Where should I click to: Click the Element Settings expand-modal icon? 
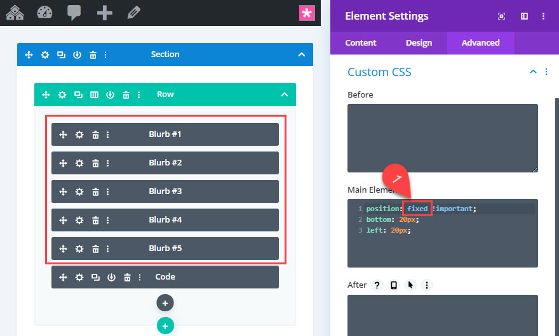click(501, 16)
